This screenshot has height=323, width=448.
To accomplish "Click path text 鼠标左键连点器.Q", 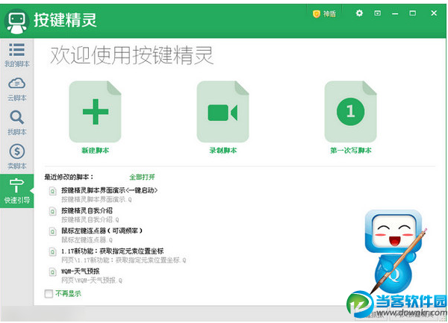I will pyautogui.click(x=87, y=240).
